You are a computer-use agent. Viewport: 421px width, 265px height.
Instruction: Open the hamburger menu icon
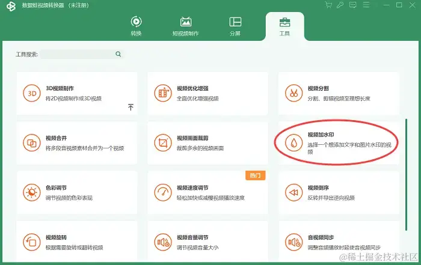[366, 5]
